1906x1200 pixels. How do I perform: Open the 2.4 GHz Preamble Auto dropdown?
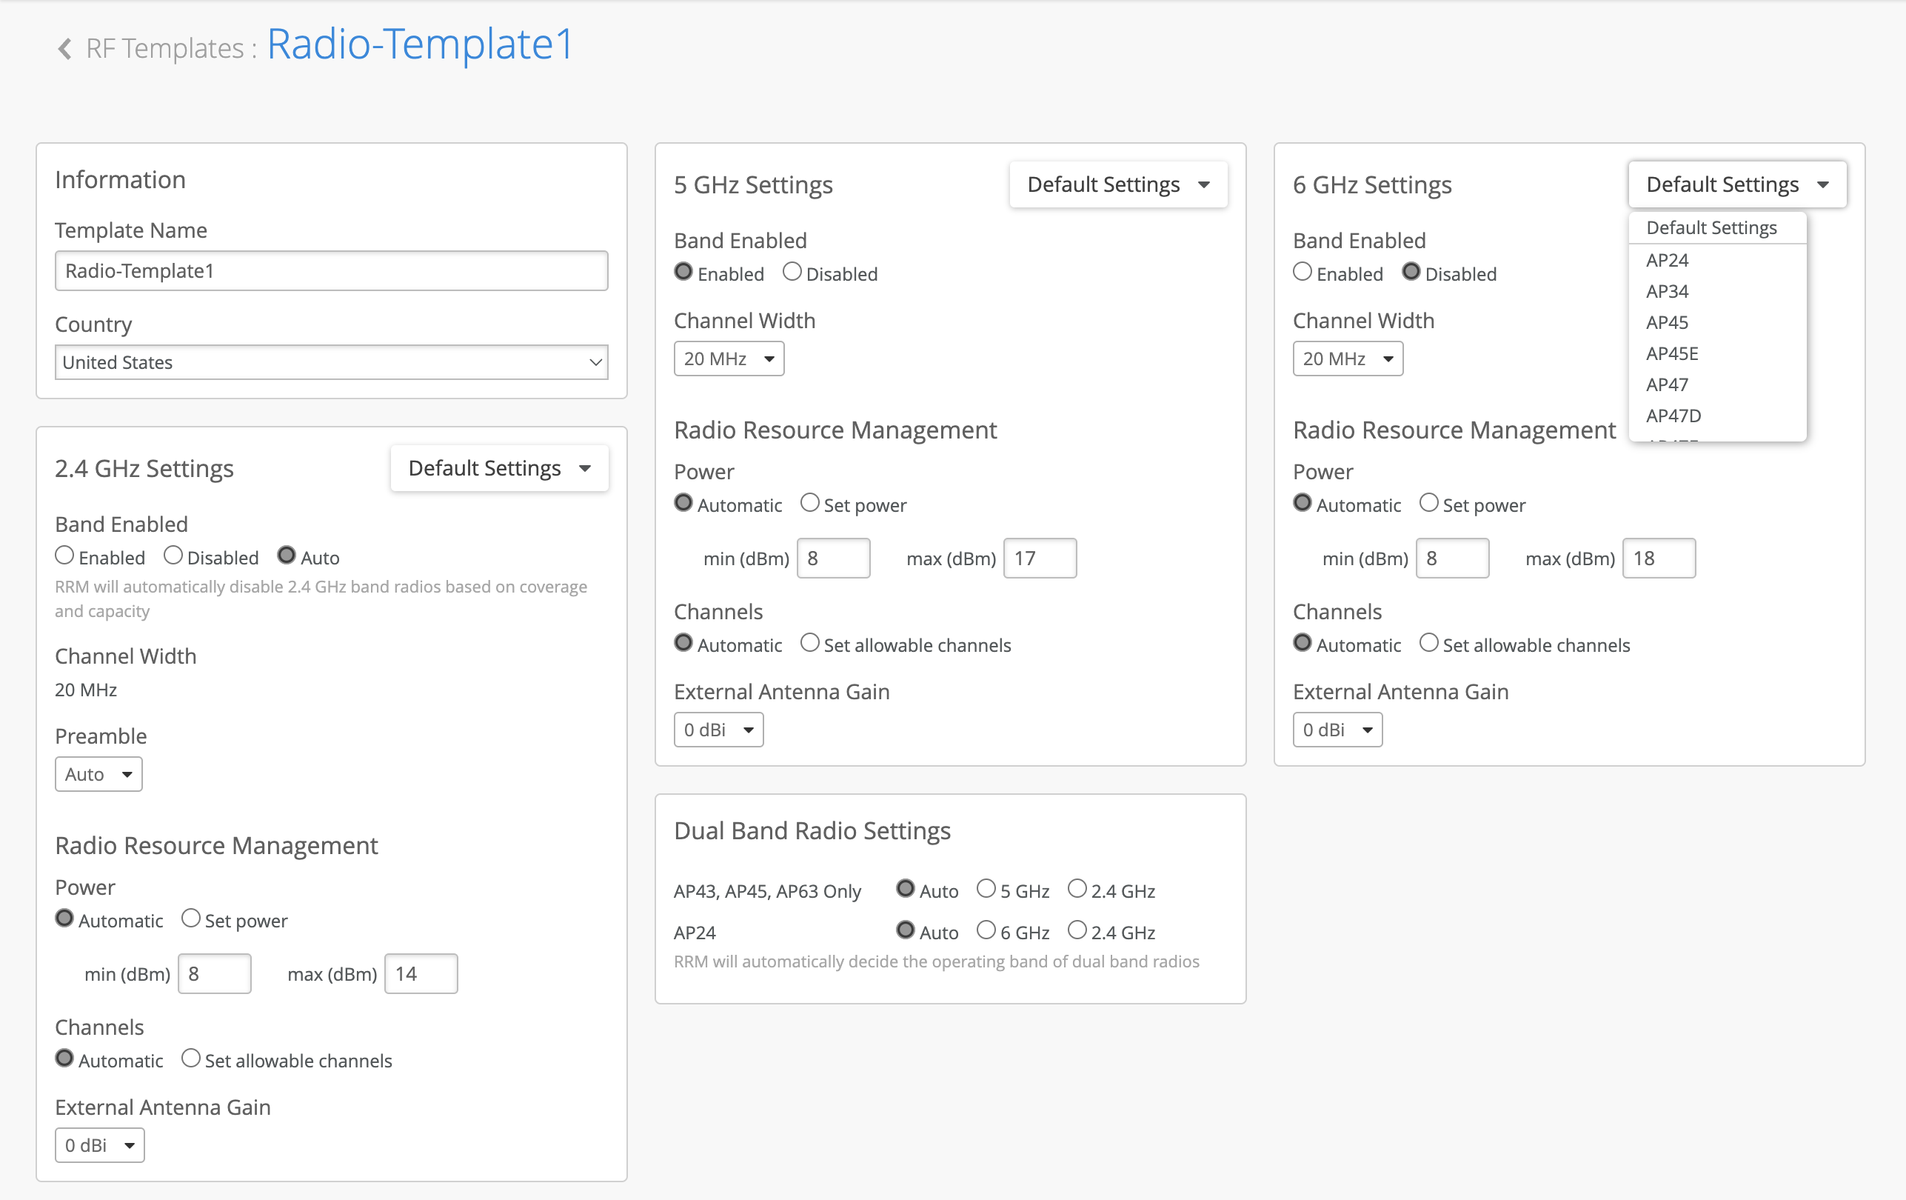[98, 775]
